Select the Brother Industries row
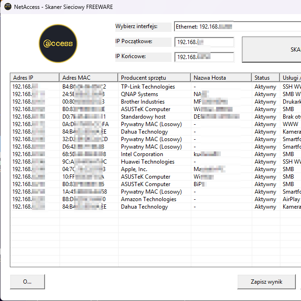 click(x=156, y=102)
